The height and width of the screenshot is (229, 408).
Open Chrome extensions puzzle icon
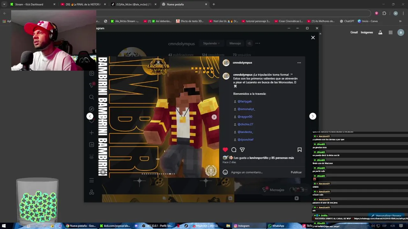pos(384,13)
